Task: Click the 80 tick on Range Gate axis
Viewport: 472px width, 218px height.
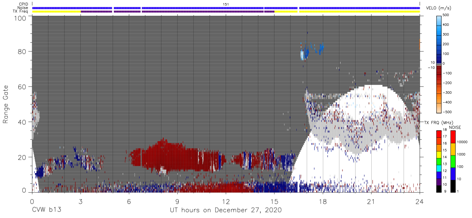Action: (22, 51)
